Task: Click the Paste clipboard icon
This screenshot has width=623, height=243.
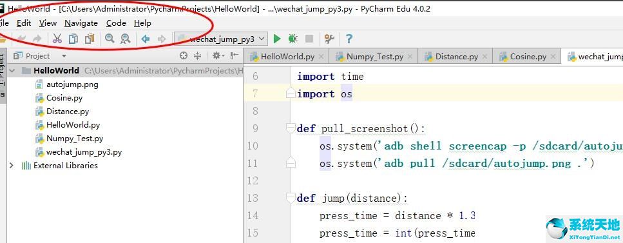Action: [90, 39]
